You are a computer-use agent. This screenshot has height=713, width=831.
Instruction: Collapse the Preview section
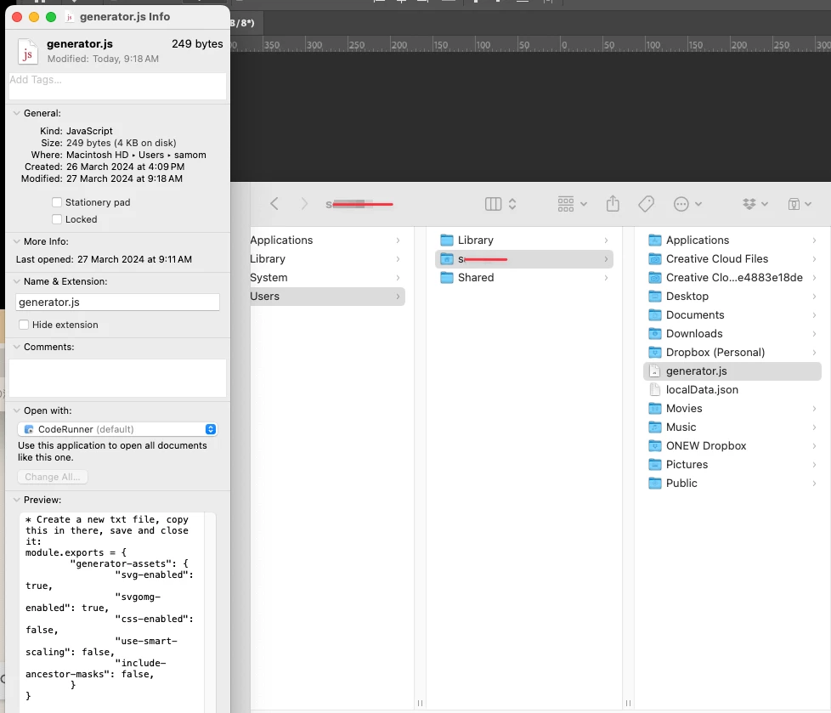tap(16, 500)
